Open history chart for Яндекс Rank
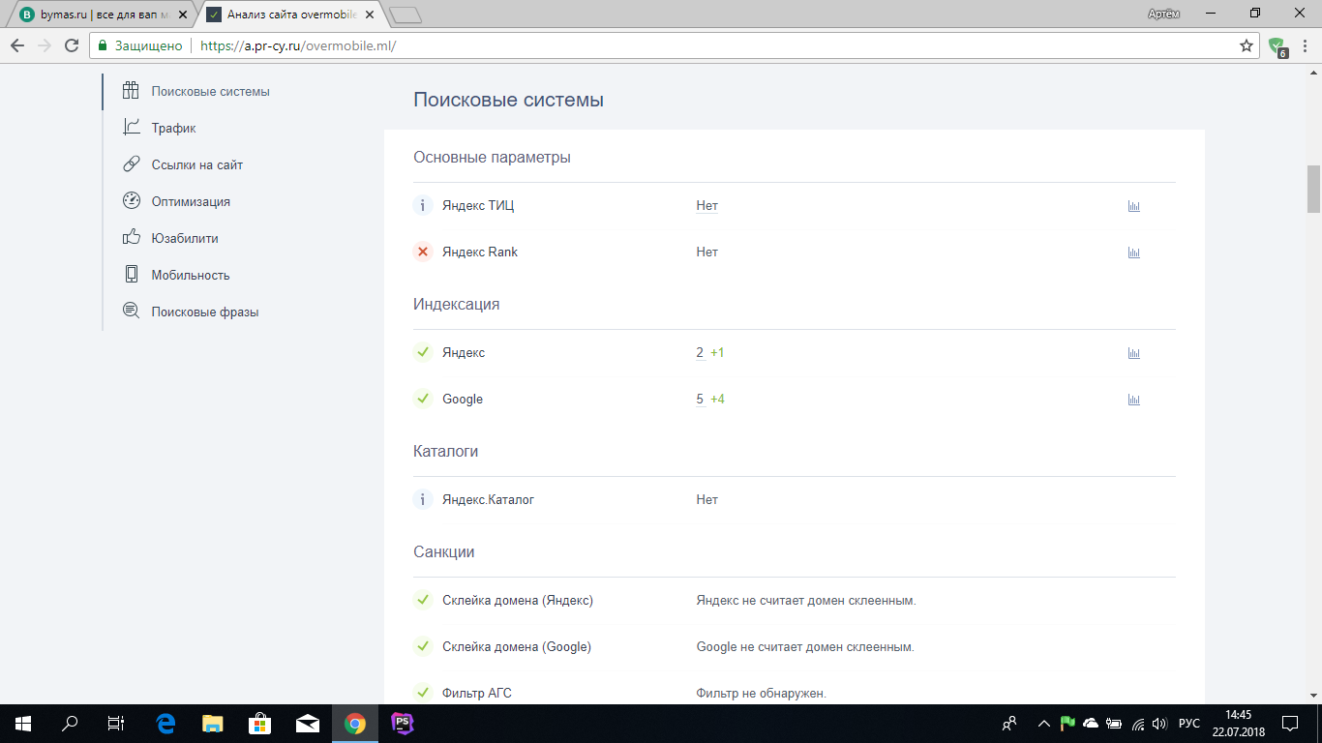 click(1134, 253)
